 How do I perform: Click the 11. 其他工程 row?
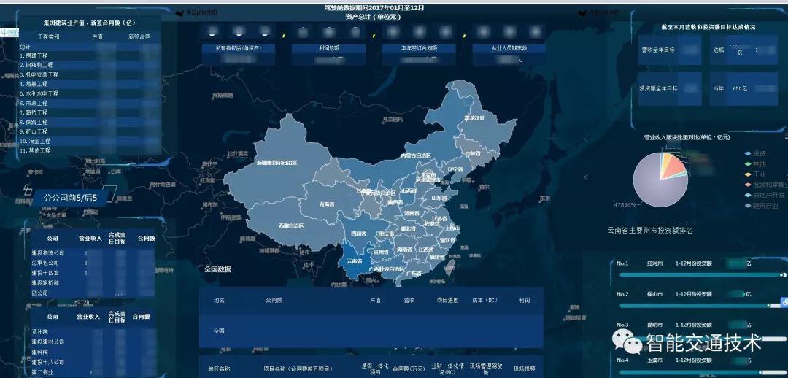pos(90,151)
